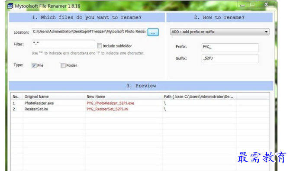
Task: Click the Location path field
Action: (x=89, y=32)
